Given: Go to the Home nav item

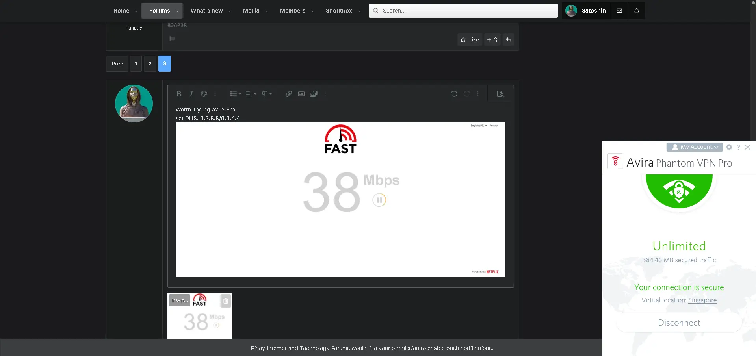Looking at the screenshot, I should coord(121,11).
